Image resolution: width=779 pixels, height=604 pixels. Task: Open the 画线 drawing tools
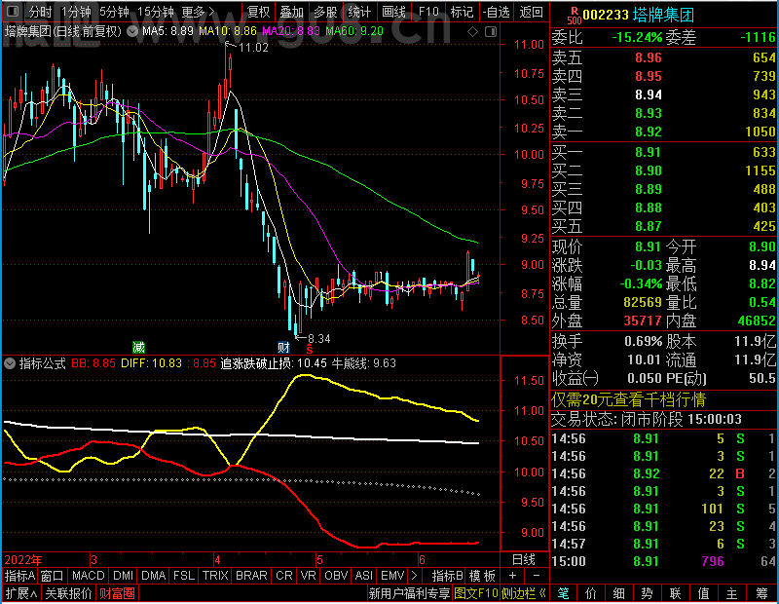[393, 12]
